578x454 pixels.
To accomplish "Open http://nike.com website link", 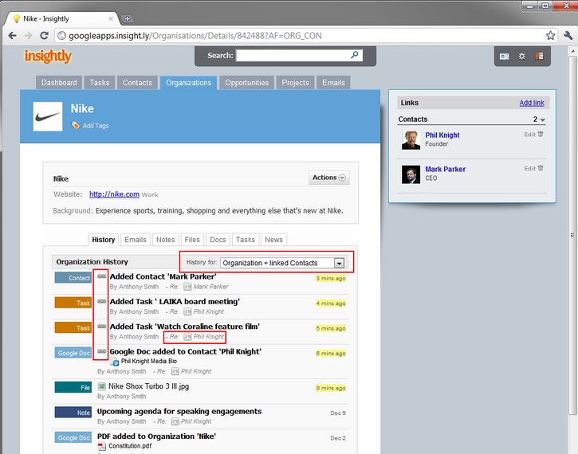I will (x=114, y=194).
